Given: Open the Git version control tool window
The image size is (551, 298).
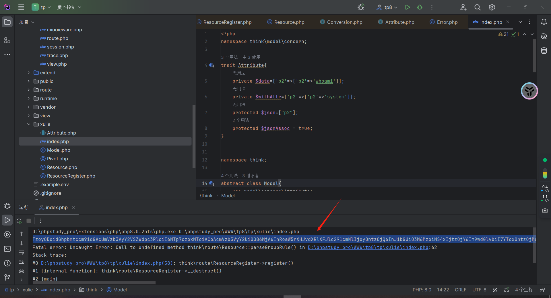Looking at the screenshot, I should tap(7, 277).
